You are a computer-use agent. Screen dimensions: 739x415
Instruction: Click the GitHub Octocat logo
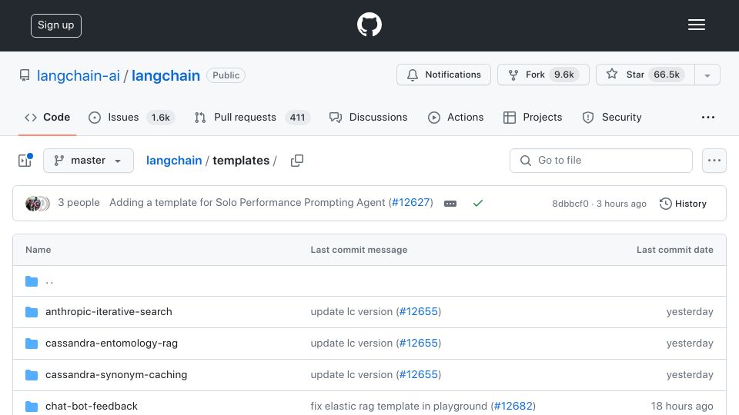[369, 25]
